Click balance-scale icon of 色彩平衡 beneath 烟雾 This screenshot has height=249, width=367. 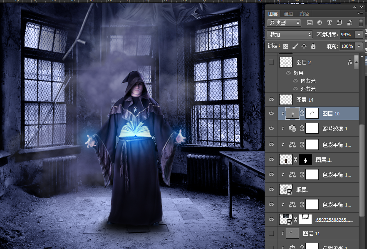click(292, 205)
